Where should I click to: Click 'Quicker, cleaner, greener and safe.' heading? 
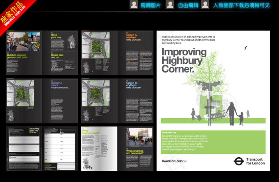point(17,56)
